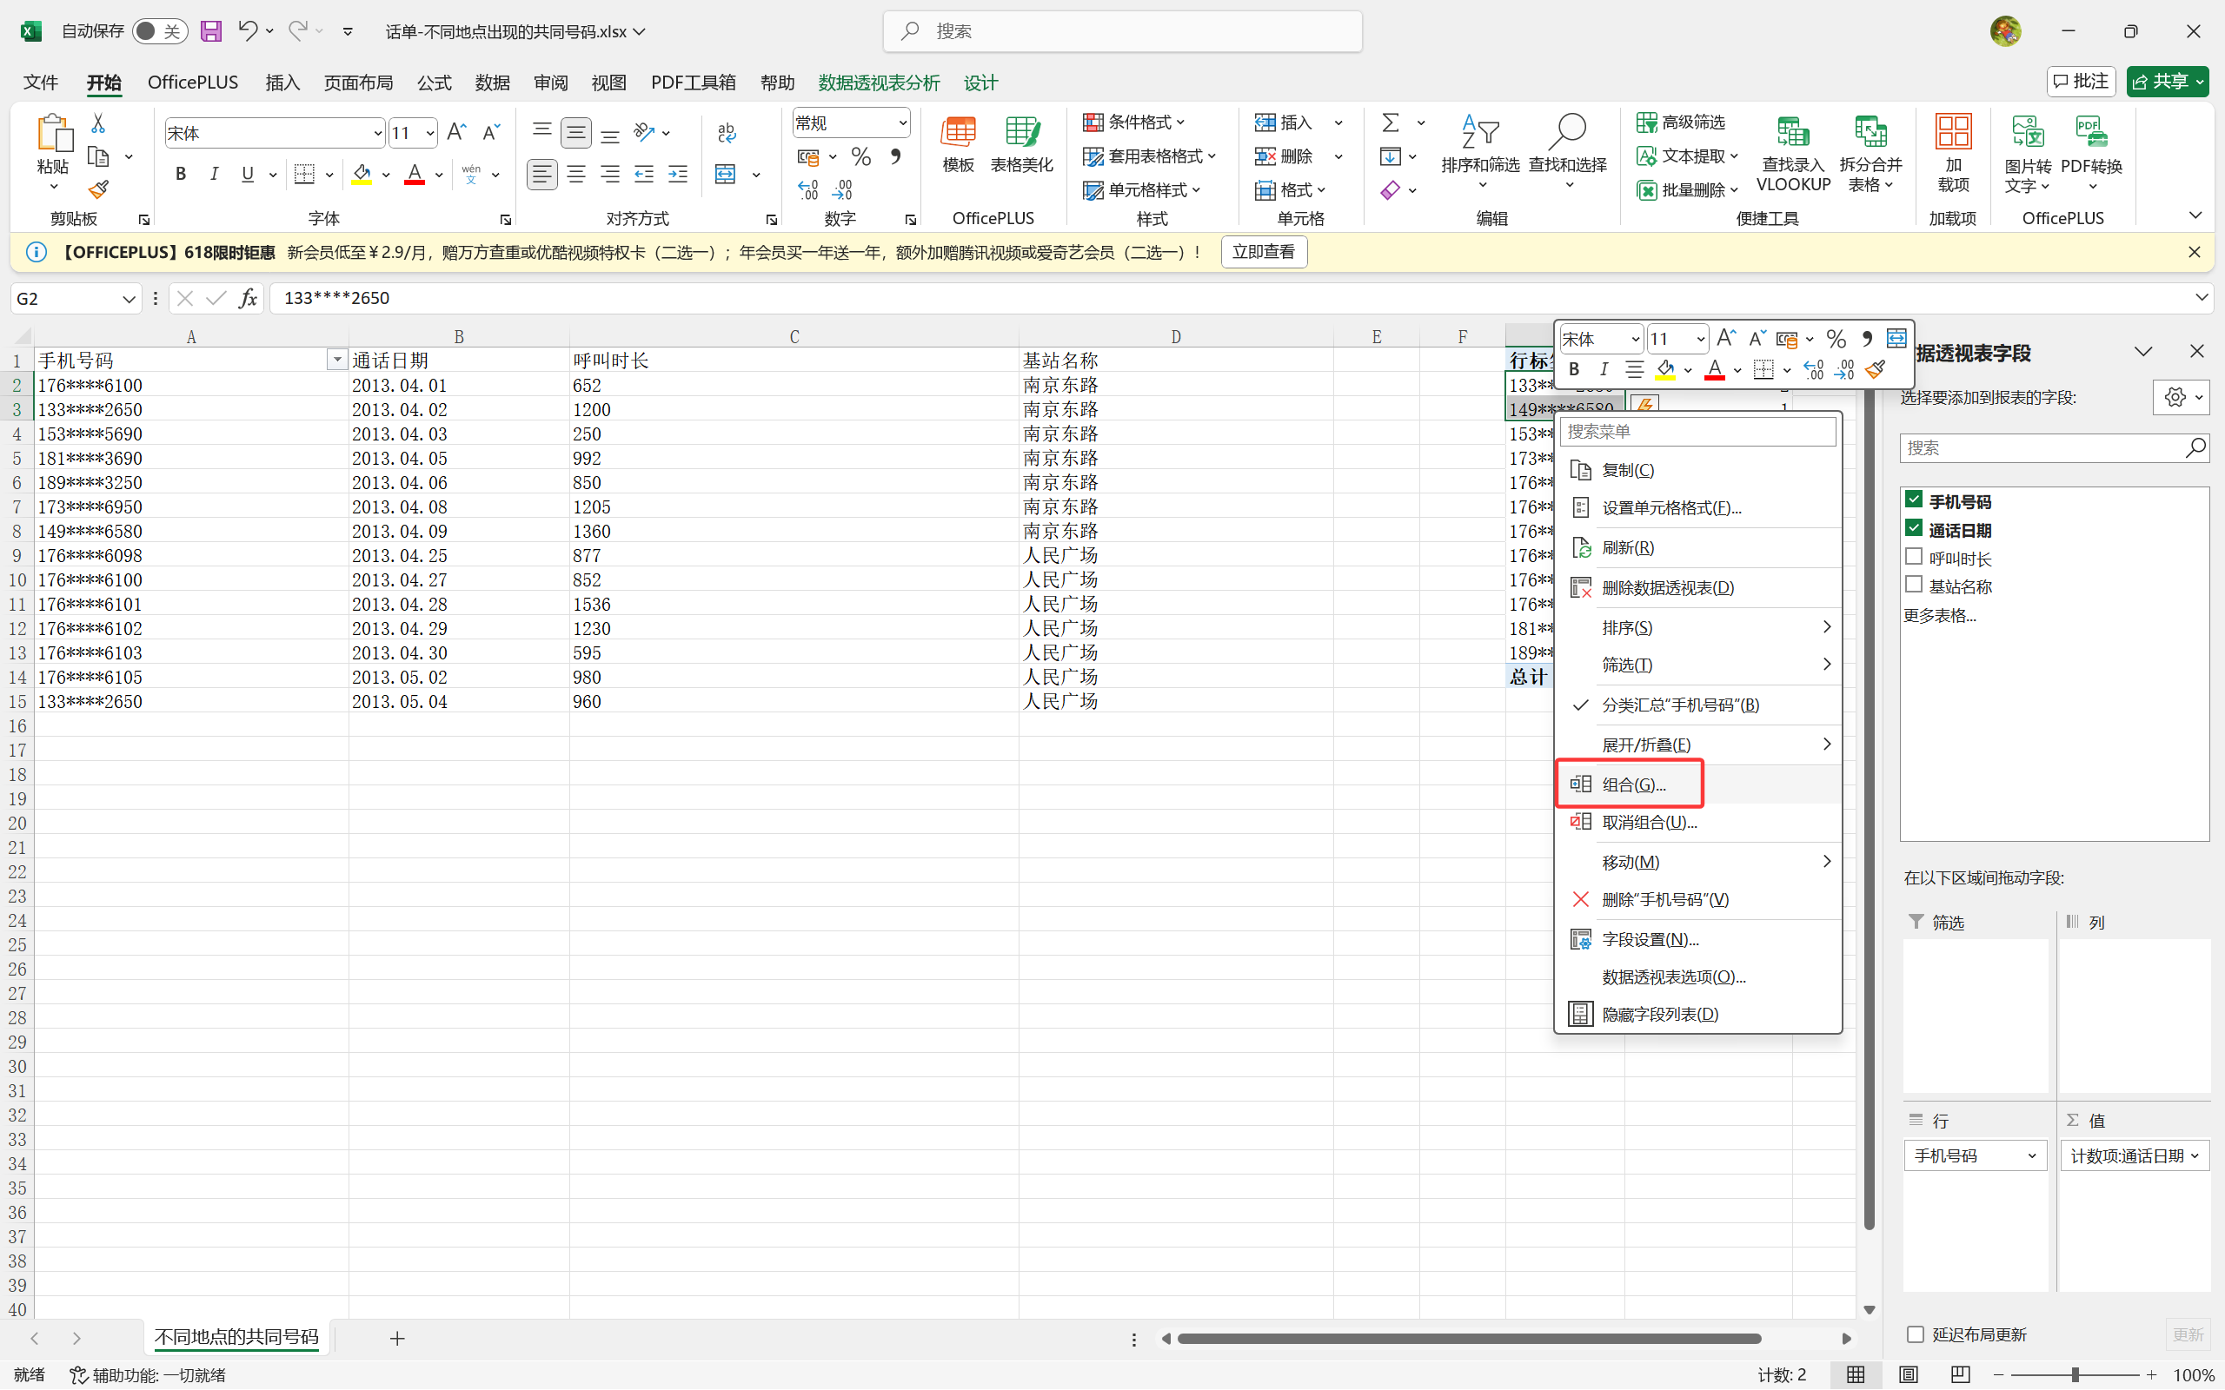Screen dimensions: 2225x1390
Task: Check the 呼叫时长 field checkbox
Action: point(1914,557)
